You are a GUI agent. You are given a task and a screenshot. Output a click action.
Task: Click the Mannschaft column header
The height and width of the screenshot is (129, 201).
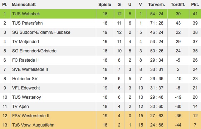[x=24, y=5]
